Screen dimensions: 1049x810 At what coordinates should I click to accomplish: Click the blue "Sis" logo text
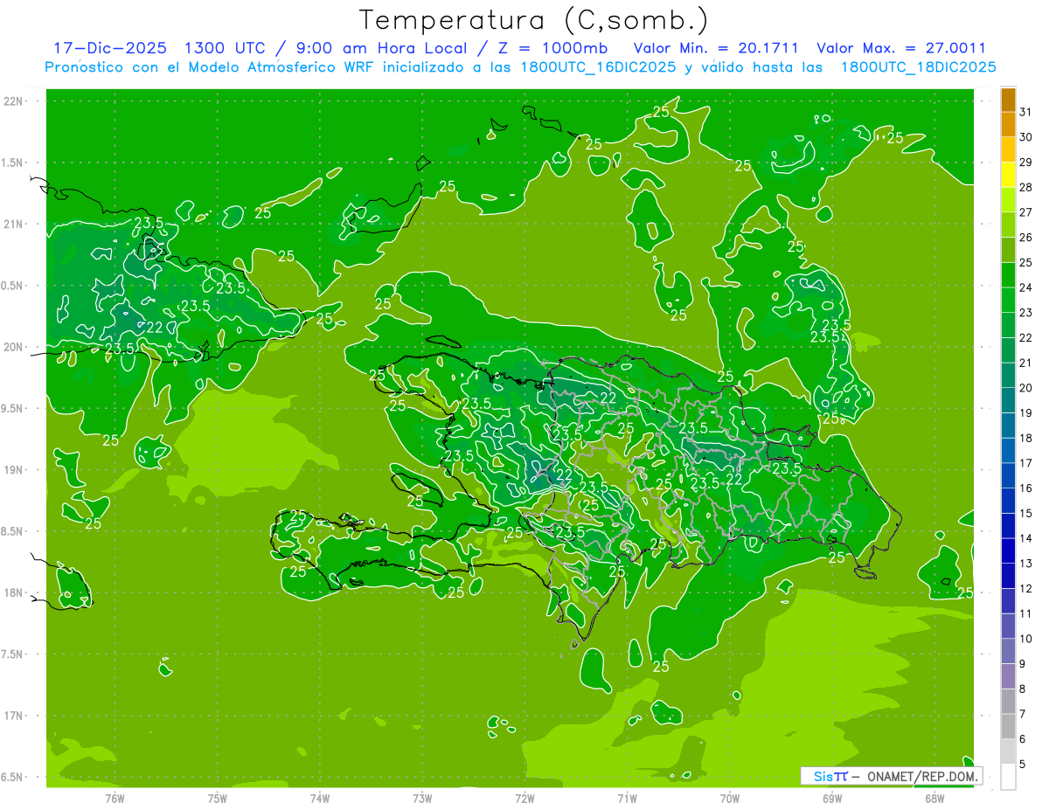[x=823, y=776]
